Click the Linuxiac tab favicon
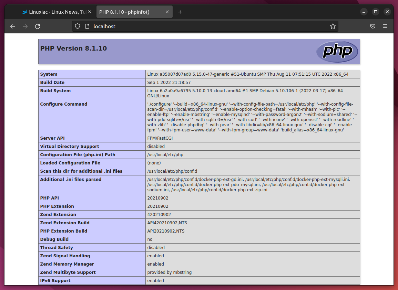Screen dimensions: 398x290 click(x=24, y=12)
